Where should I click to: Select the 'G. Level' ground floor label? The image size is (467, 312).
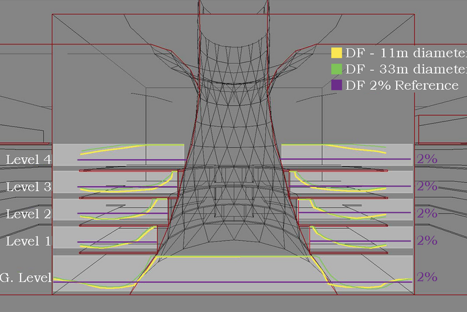click(26, 278)
